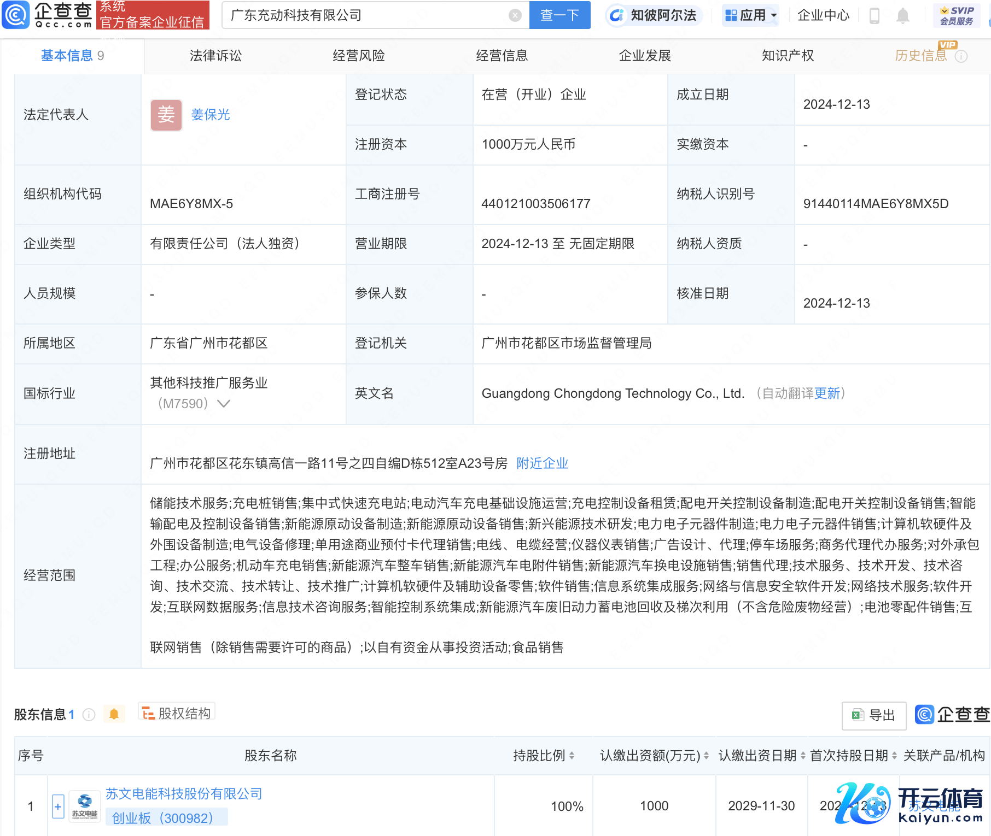Sort by 持股比例 column

click(x=572, y=756)
